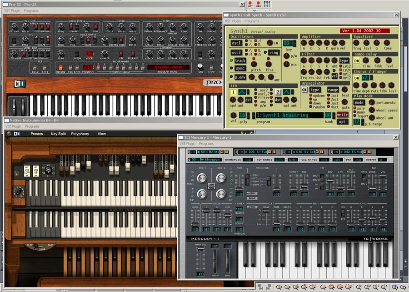Click the REC record indicator in top toolbar
The width and height of the screenshot is (409, 292).
(258, 4)
